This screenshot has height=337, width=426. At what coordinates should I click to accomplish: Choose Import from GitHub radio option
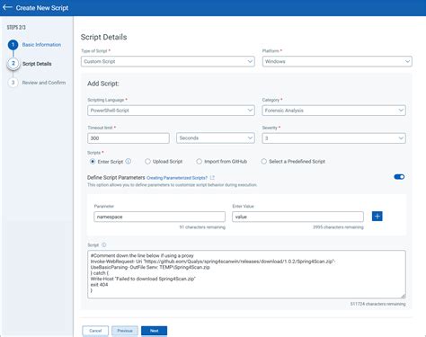click(199, 162)
